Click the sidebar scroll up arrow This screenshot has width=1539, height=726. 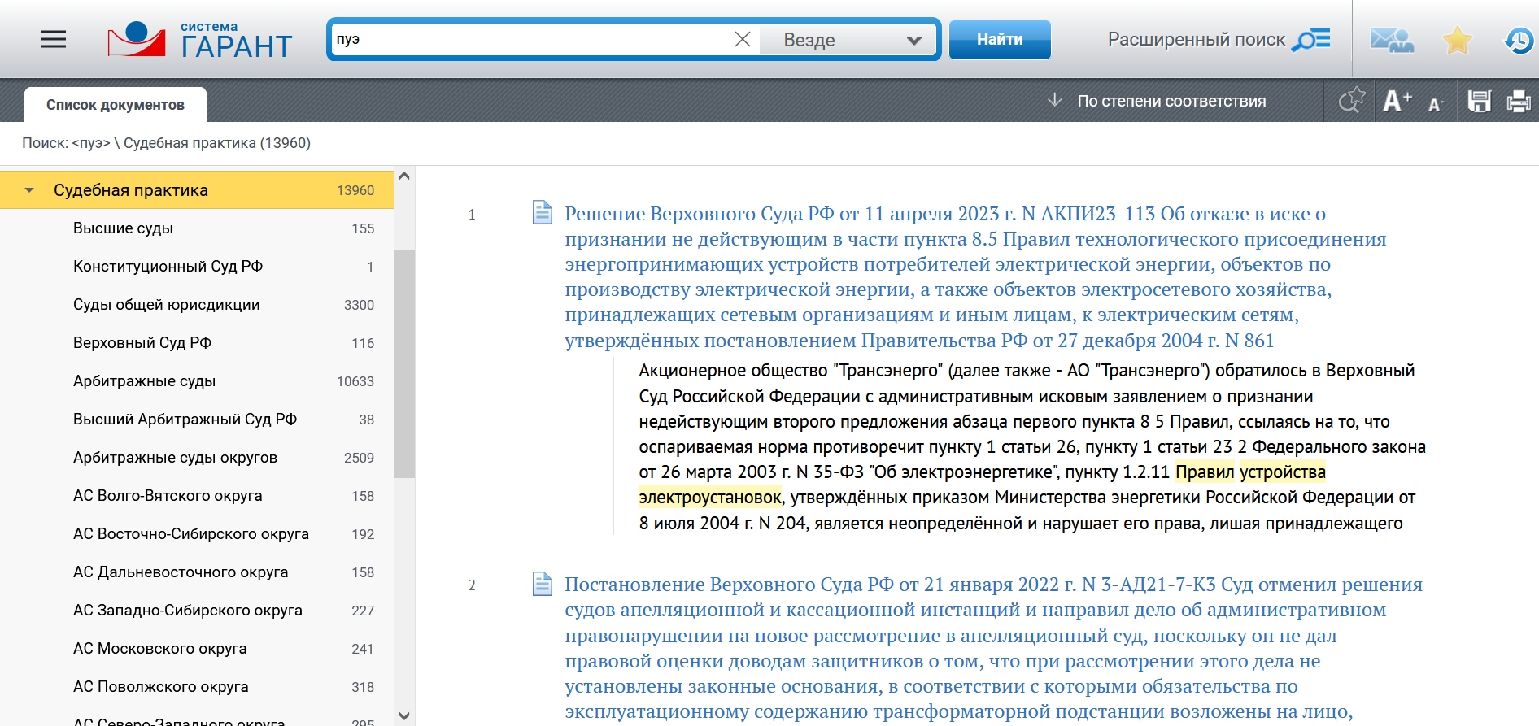click(x=404, y=176)
